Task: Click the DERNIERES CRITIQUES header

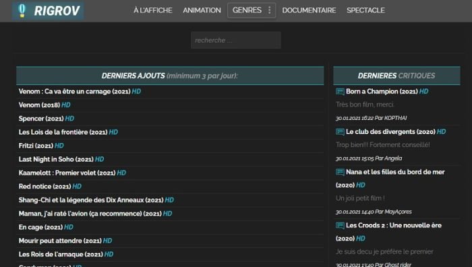Action: pyautogui.click(x=396, y=76)
